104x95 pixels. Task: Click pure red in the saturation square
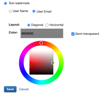click(x=30, y=63)
